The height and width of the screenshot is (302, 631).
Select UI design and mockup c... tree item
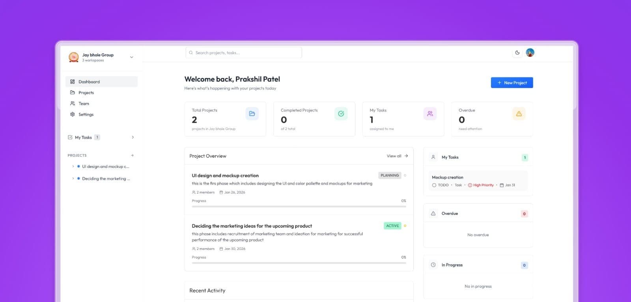click(x=105, y=166)
